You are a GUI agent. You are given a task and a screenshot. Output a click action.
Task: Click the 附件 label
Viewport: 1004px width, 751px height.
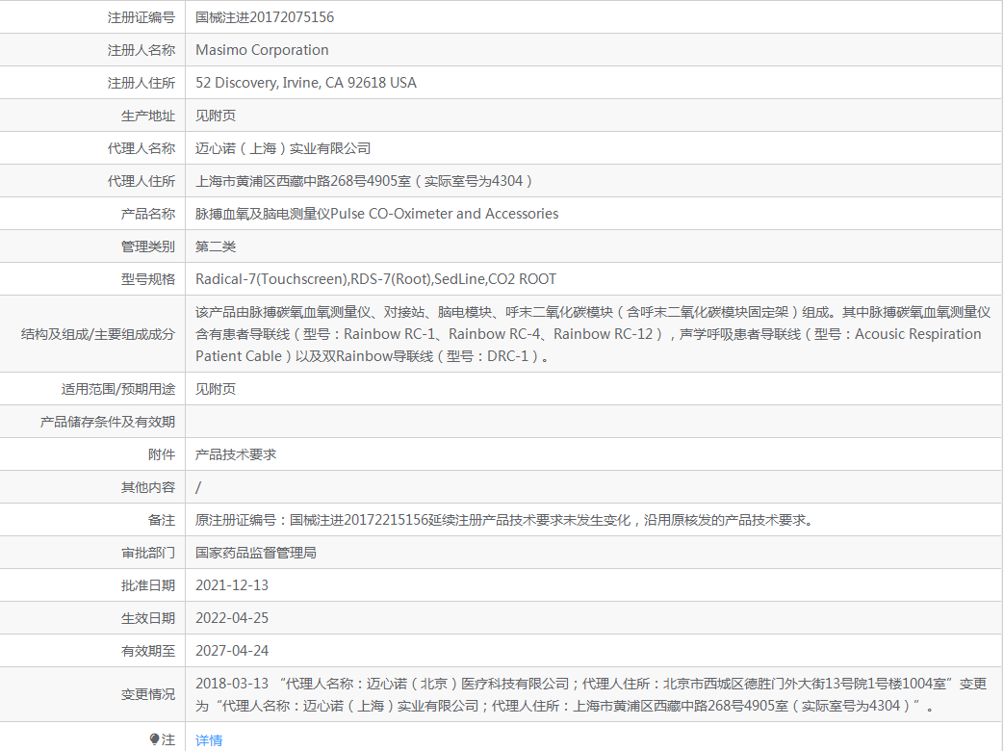pyautogui.click(x=162, y=454)
